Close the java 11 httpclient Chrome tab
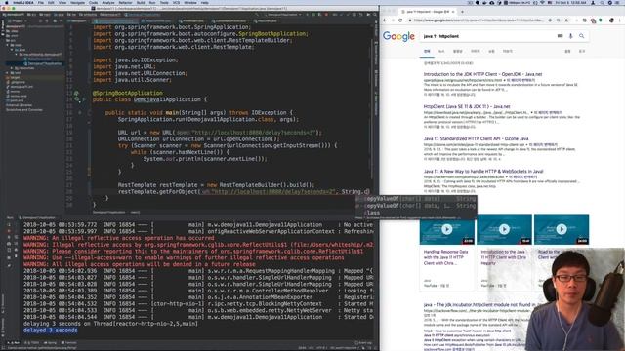The height and width of the screenshot is (351, 625). [x=453, y=12]
